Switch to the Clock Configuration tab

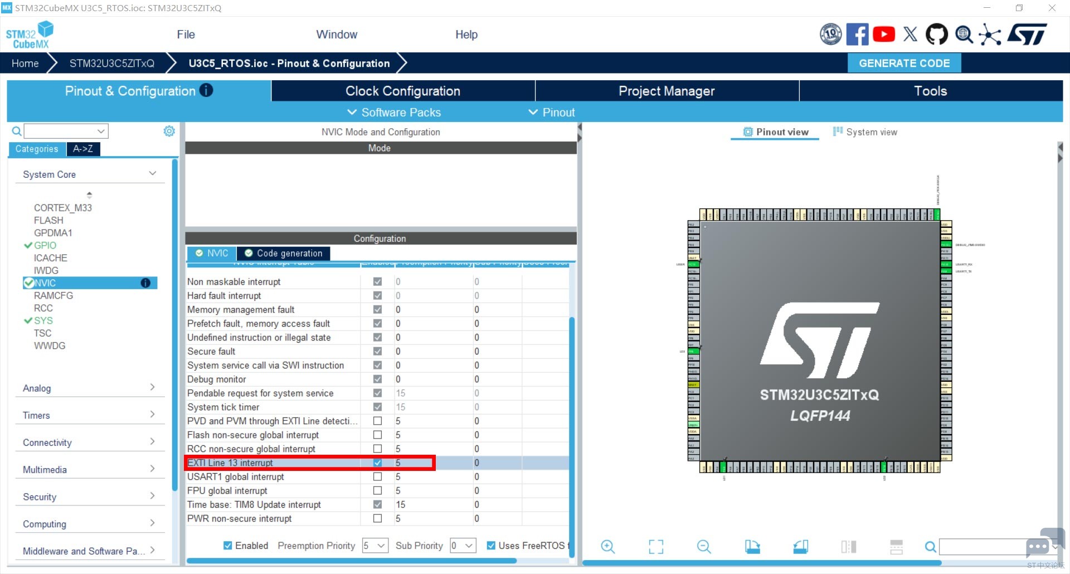pos(403,91)
